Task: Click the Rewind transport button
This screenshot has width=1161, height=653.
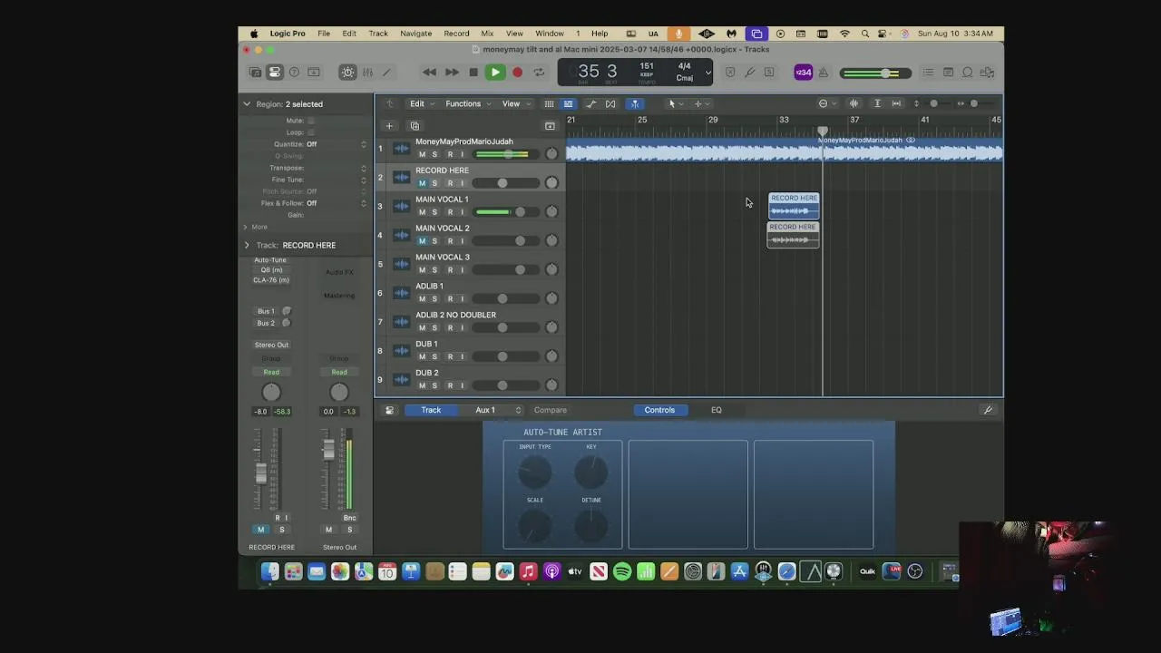Action: [x=429, y=73]
